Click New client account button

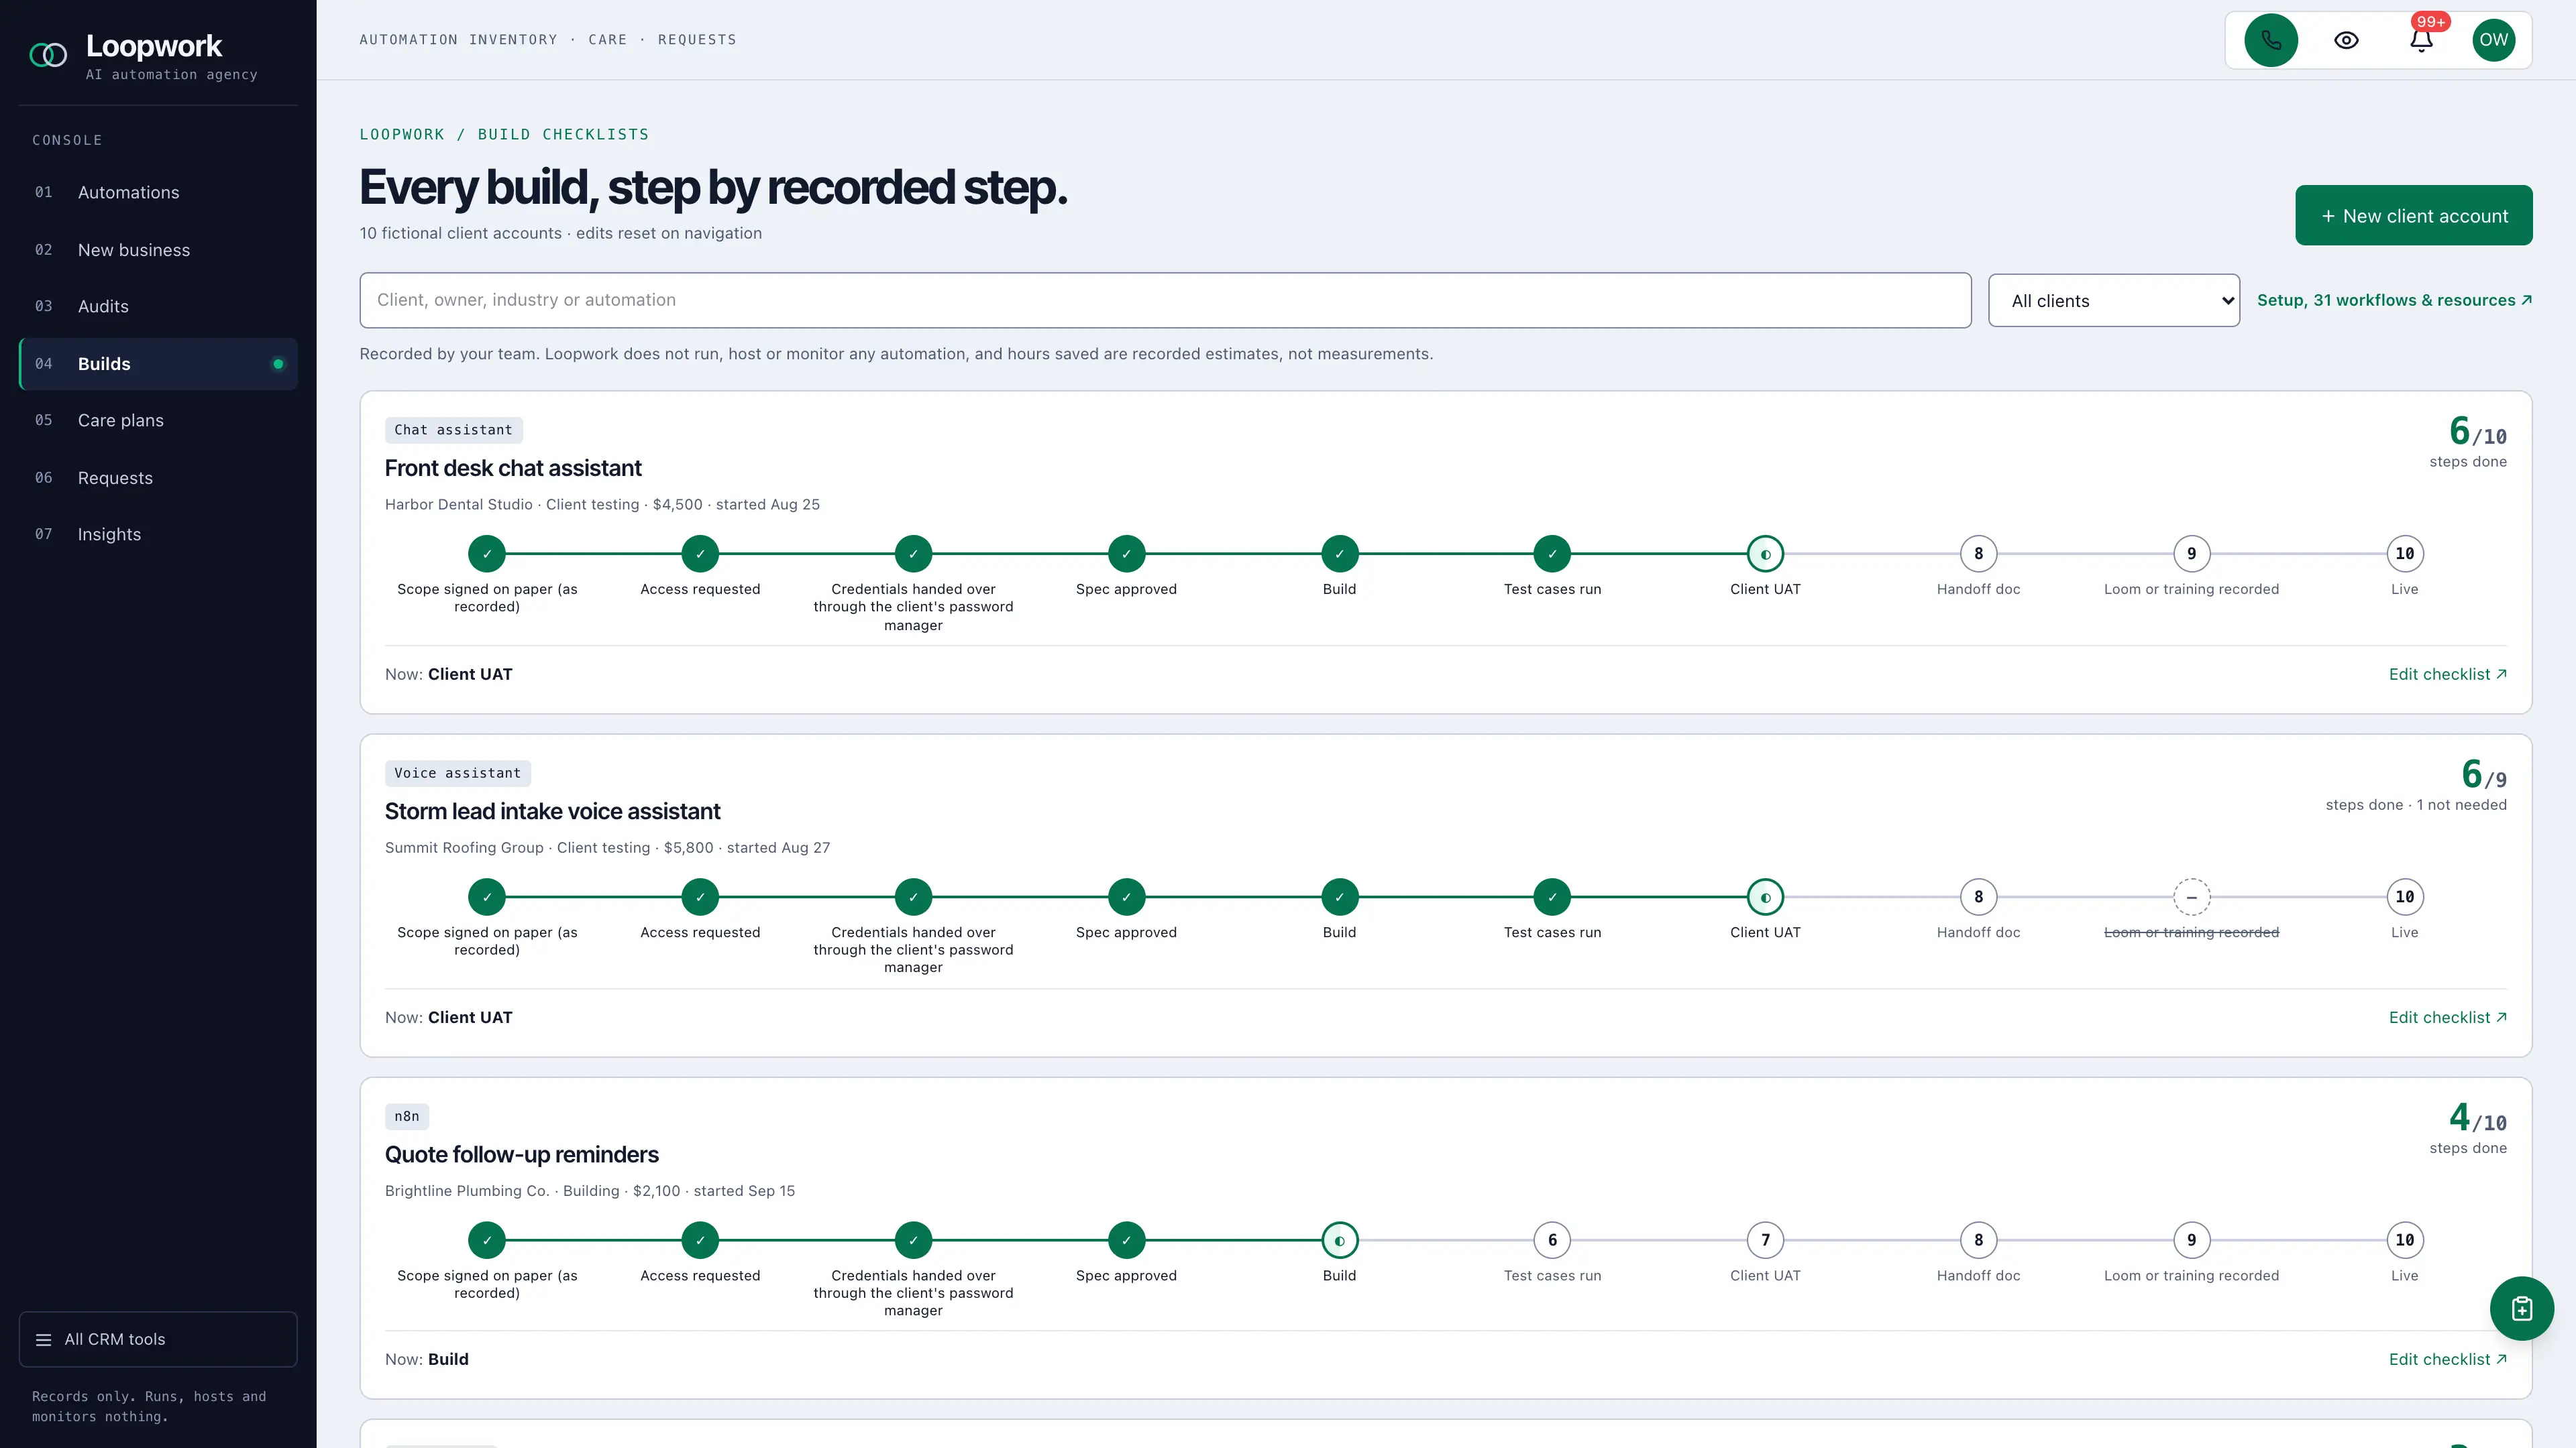(2413, 215)
